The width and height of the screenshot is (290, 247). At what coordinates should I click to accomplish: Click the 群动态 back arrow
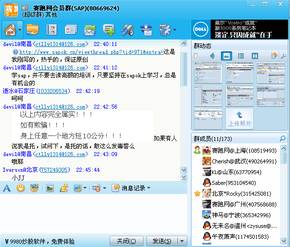pyautogui.click(x=195, y=56)
